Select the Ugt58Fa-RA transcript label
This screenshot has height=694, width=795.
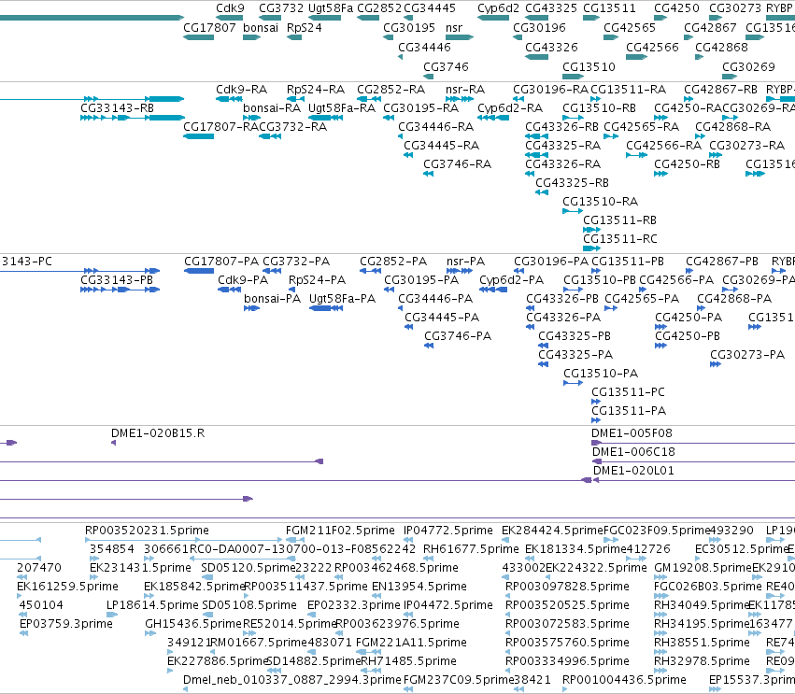(x=342, y=108)
